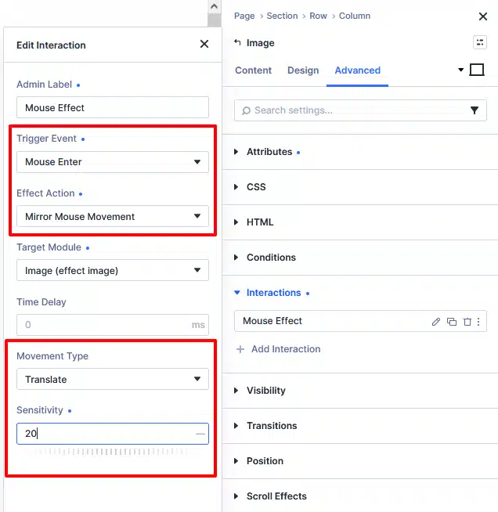Duplicate the Mouse Effect interaction
Viewport: 498px width, 512px height.
pyautogui.click(x=452, y=322)
